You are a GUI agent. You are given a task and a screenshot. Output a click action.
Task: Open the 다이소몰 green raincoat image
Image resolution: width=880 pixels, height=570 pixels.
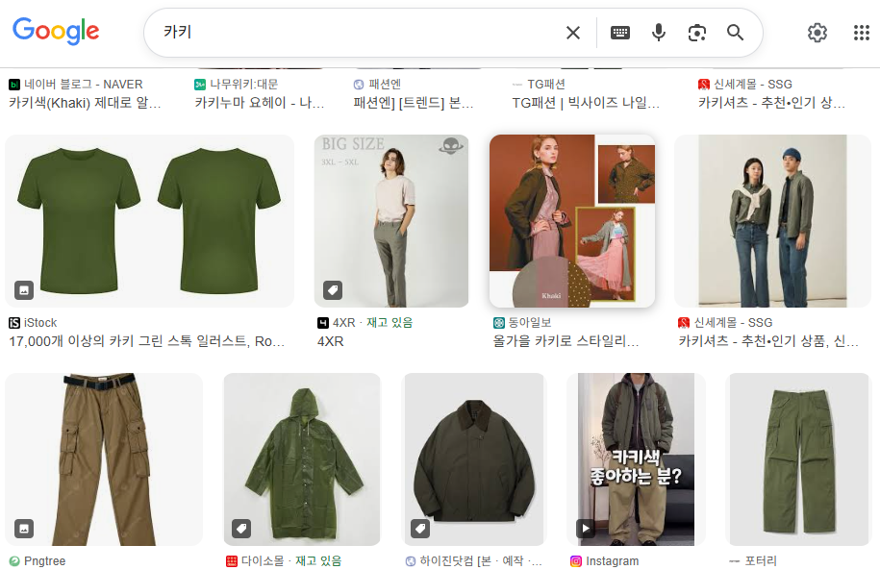[302, 458]
